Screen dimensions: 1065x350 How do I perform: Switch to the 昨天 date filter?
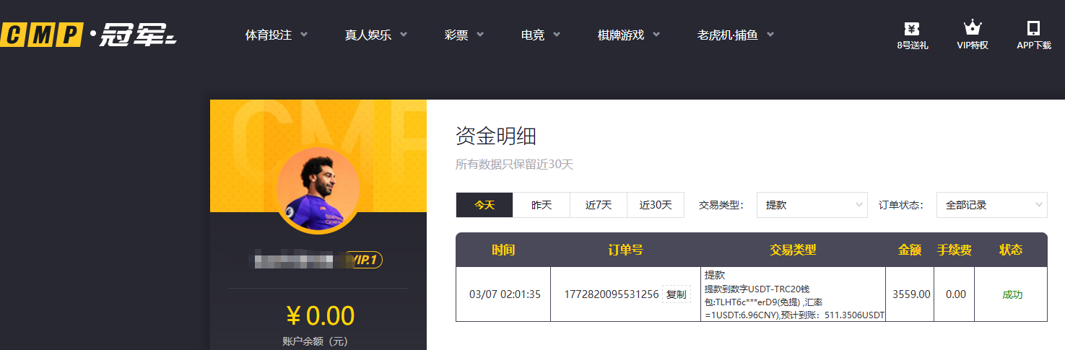[542, 205]
